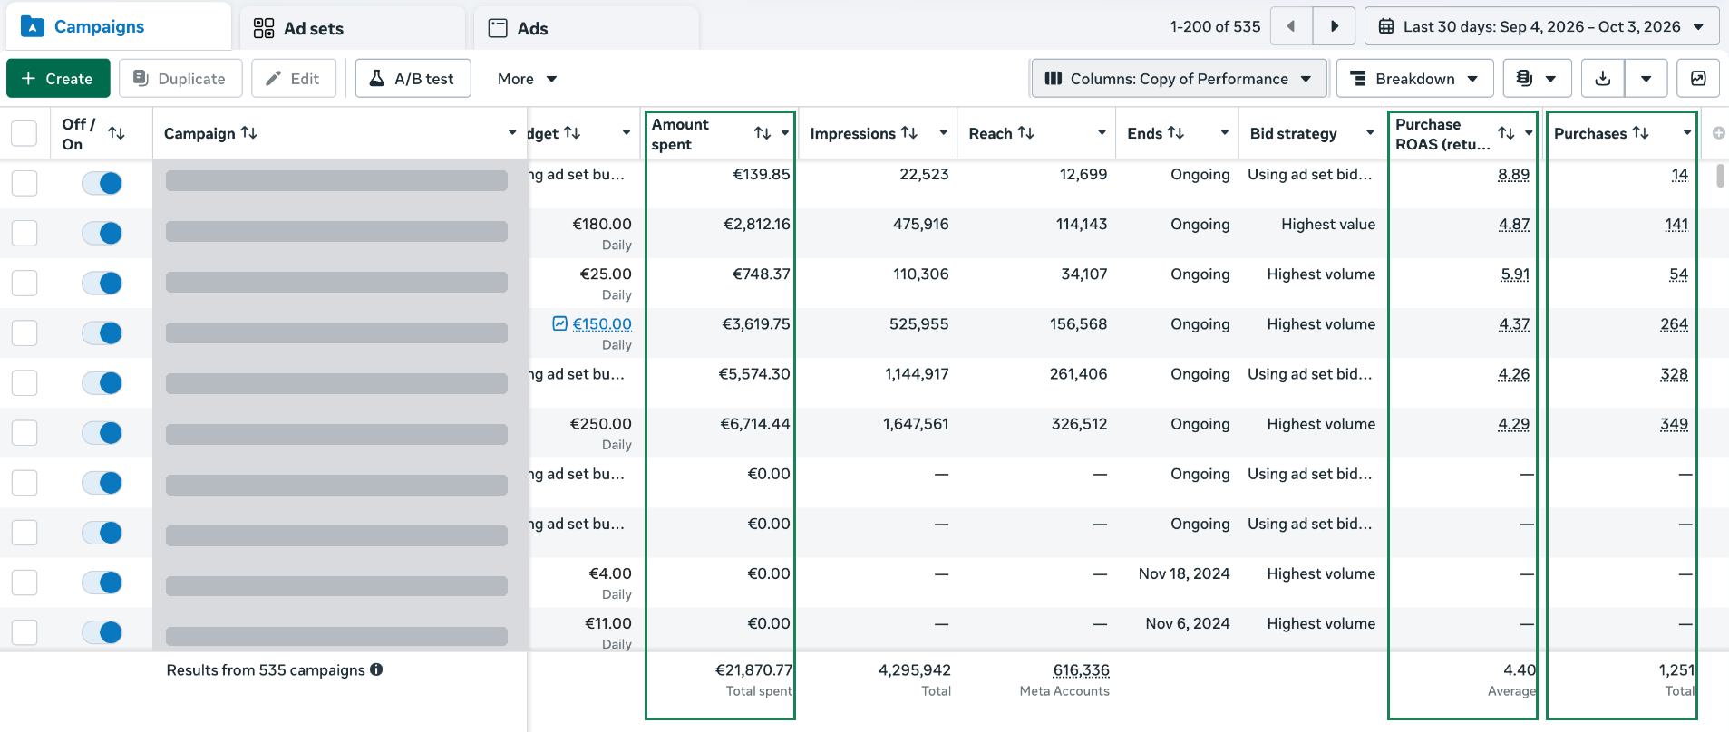Turn off the €3,619.75 campaign toggle
Image resolution: width=1729 pixels, height=732 pixels.
(x=102, y=332)
